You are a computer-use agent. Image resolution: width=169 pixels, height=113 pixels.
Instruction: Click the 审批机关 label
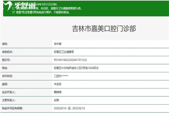(7, 52)
